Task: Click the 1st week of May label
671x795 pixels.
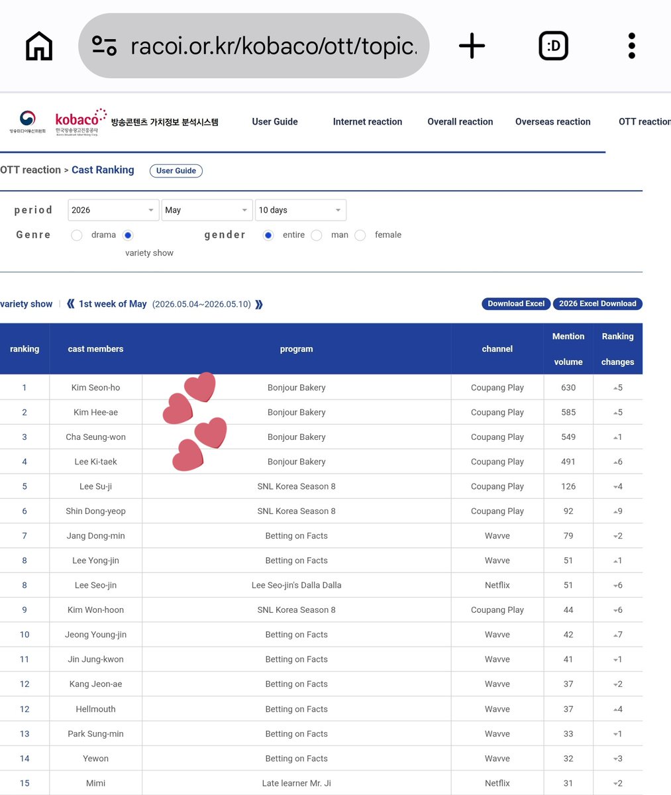Action: [x=113, y=304]
